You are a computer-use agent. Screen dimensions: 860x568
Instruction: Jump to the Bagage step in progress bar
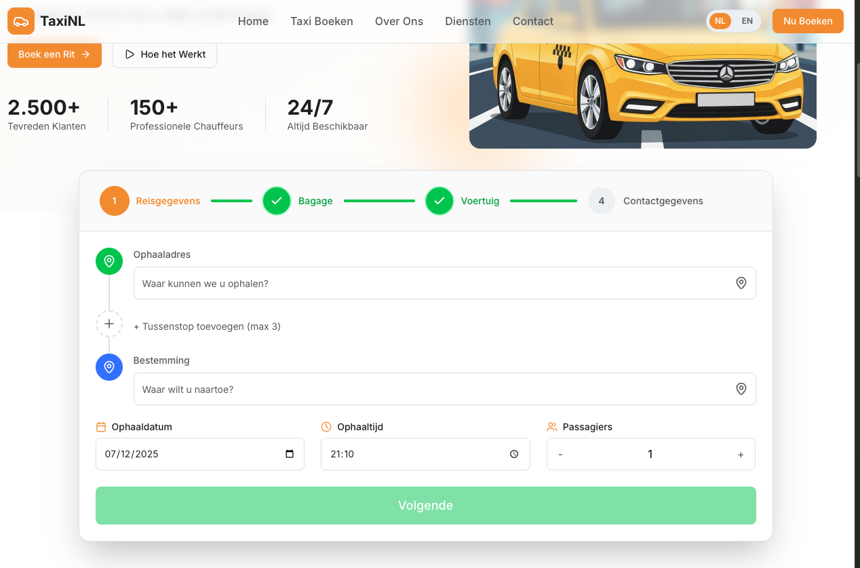point(277,201)
